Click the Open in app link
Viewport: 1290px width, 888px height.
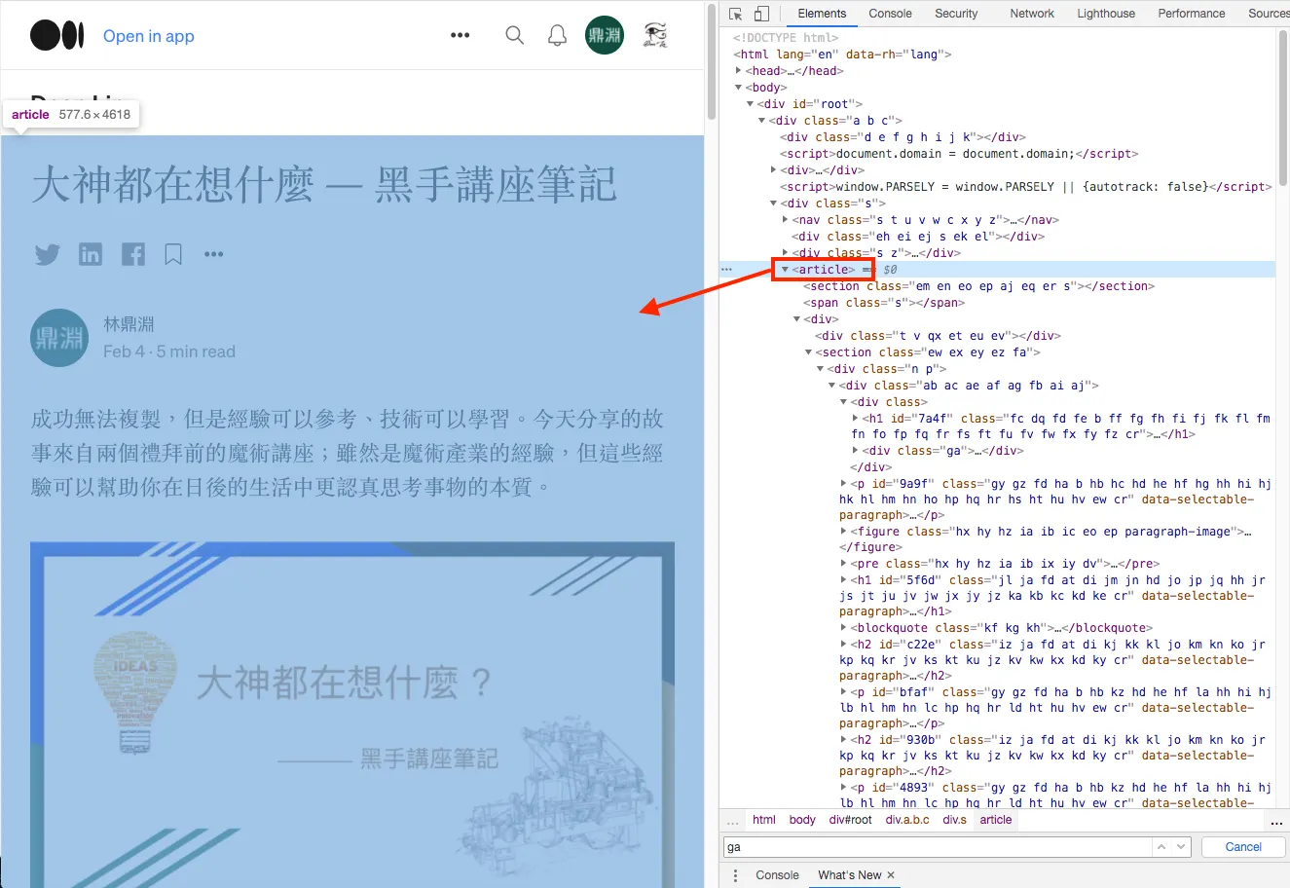[x=149, y=36]
